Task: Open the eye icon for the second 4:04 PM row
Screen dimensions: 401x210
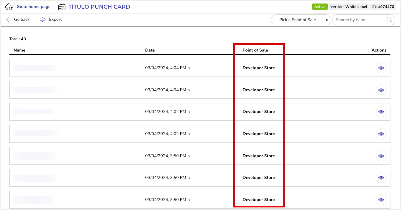Action: 381,90
